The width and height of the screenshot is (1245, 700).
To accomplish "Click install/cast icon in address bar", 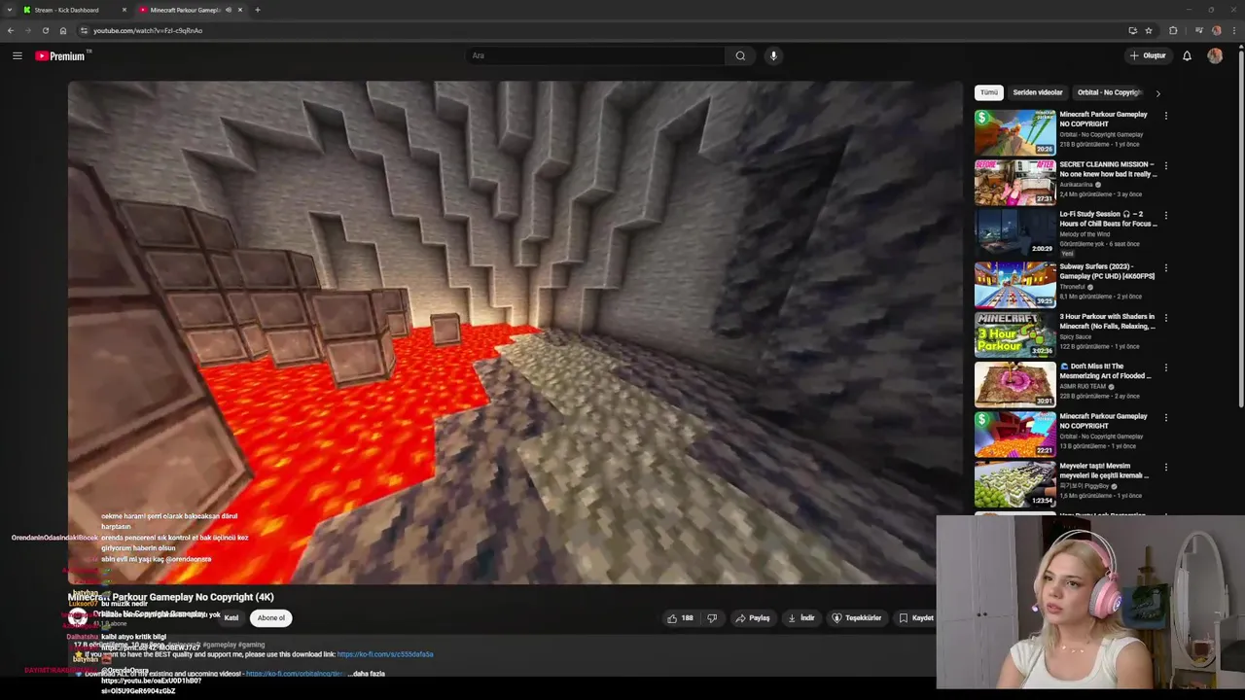I will (1132, 30).
